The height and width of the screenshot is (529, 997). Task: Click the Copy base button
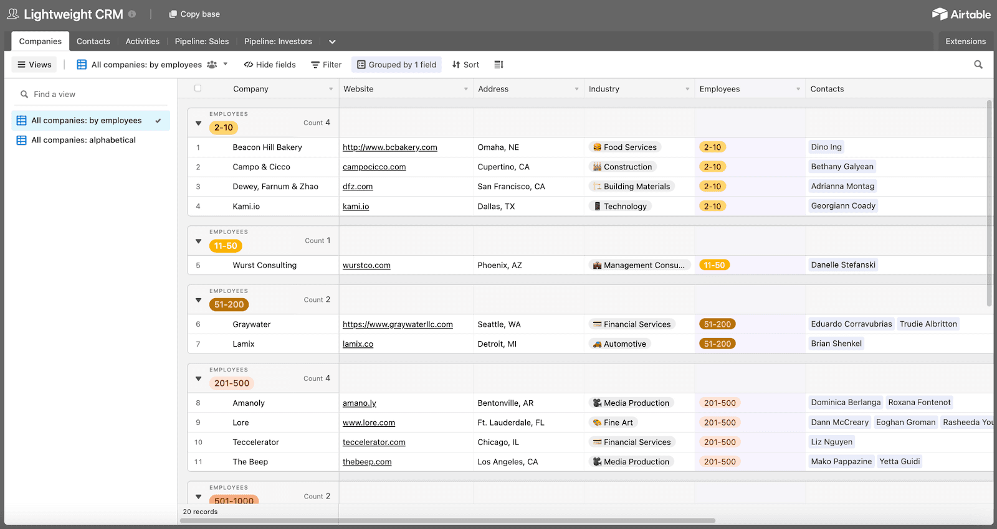[194, 14]
